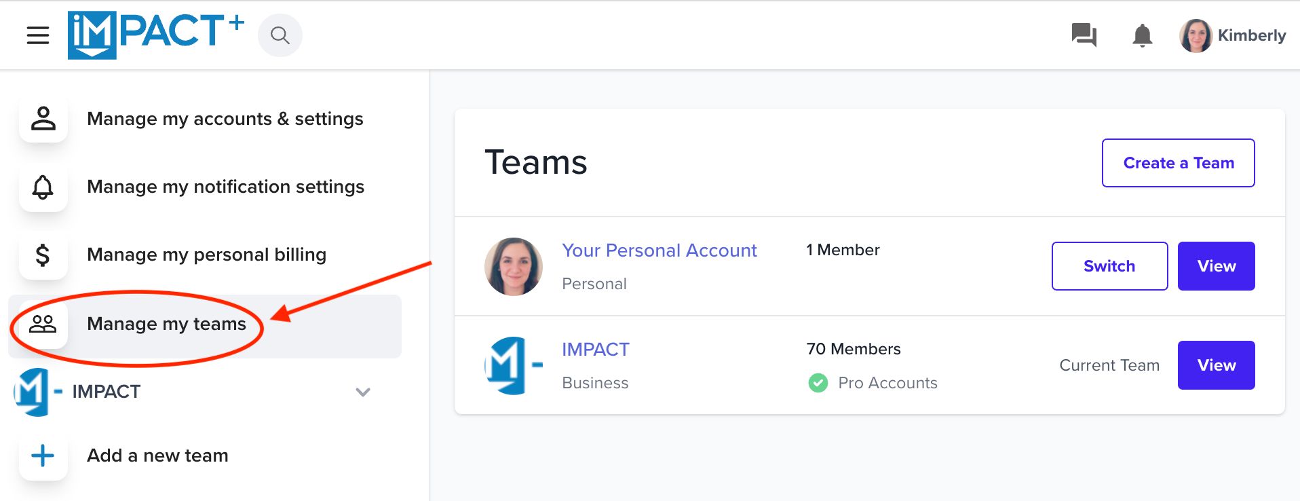Click the Business label under IMPACT
Viewport: 1300px width, 501px height.
click(x=595, y=383)
